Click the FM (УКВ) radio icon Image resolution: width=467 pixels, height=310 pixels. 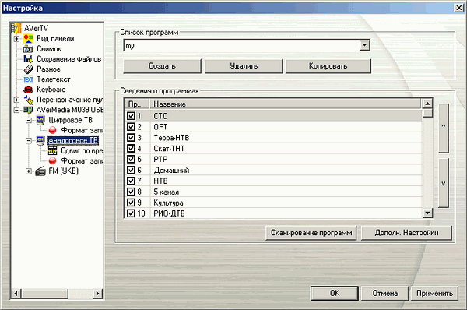point(40,171)
